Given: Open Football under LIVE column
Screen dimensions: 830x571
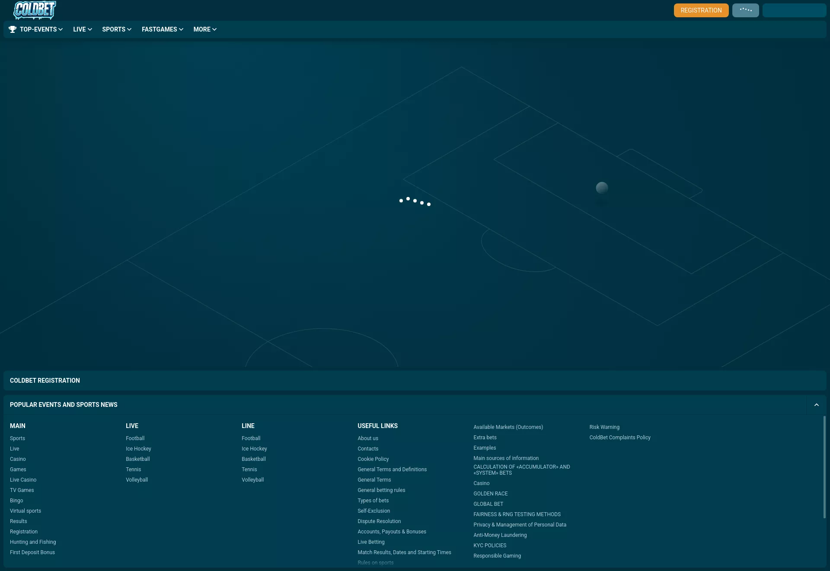Looking at the screenshot, I should 135,438.
